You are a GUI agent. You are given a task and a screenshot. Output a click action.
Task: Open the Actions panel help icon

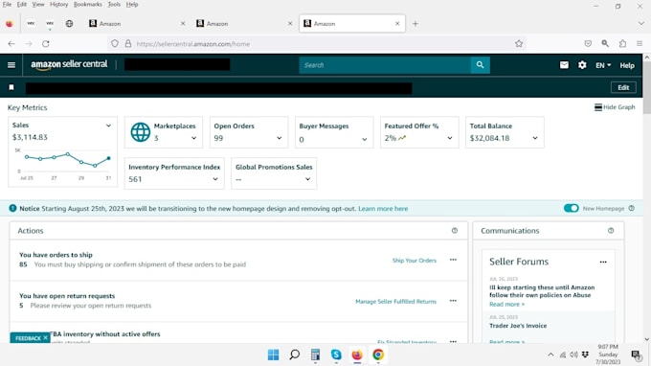455,231
